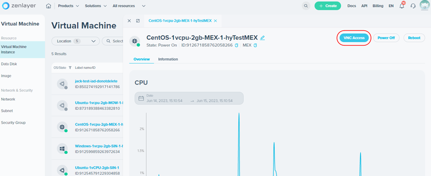431x176 pixels.
Task: Open API link
Action: coord(364,6)
